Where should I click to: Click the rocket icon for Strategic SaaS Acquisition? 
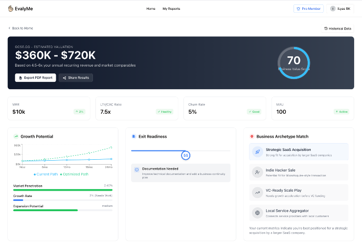click(x=257, y=152)
